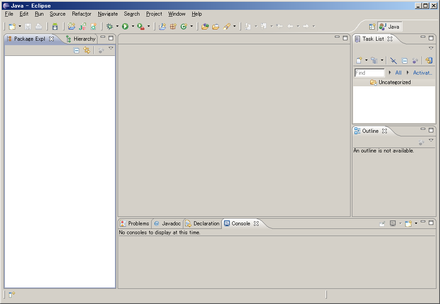Open the Android SDK Manager icon
This screenshot has height=304, width=440.
coord(55,26)
